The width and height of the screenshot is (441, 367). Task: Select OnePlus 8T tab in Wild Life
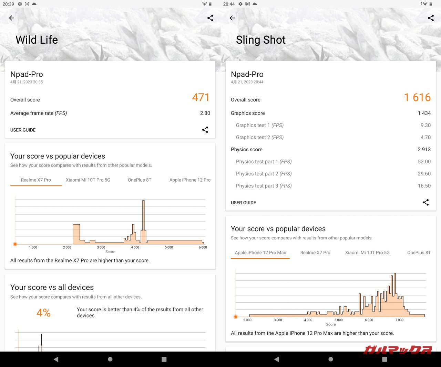[x=140, y=180]
